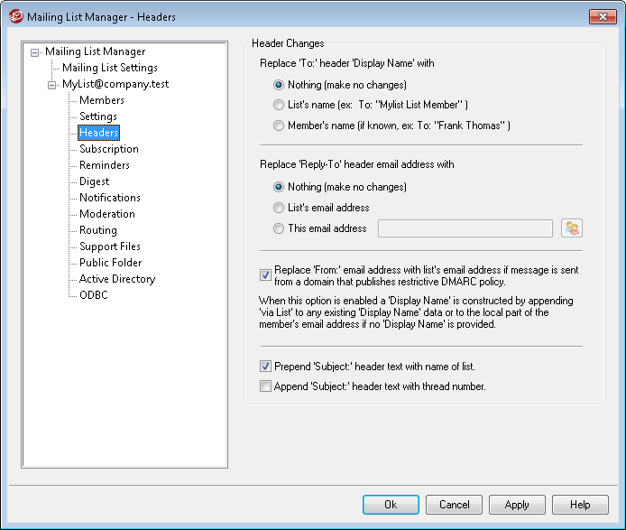Uncheck Prepend Subject header with list name

266,367
